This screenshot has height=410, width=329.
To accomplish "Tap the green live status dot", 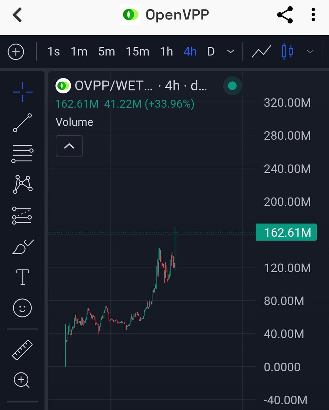I will tap(232, 86).
